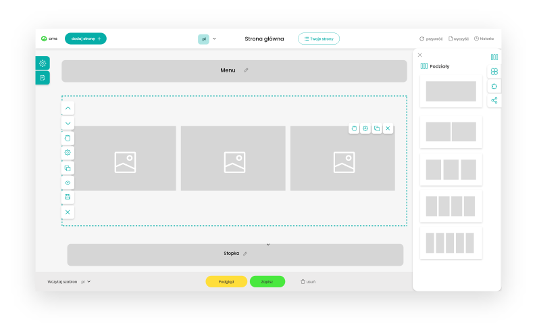Open section settings gear in the left section toolbar

(x=68, y=153)
